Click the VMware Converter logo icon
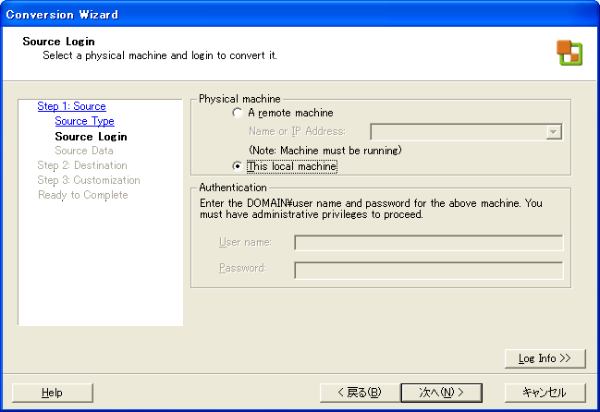This screenshot has width=600, height=412. point(569,53)
